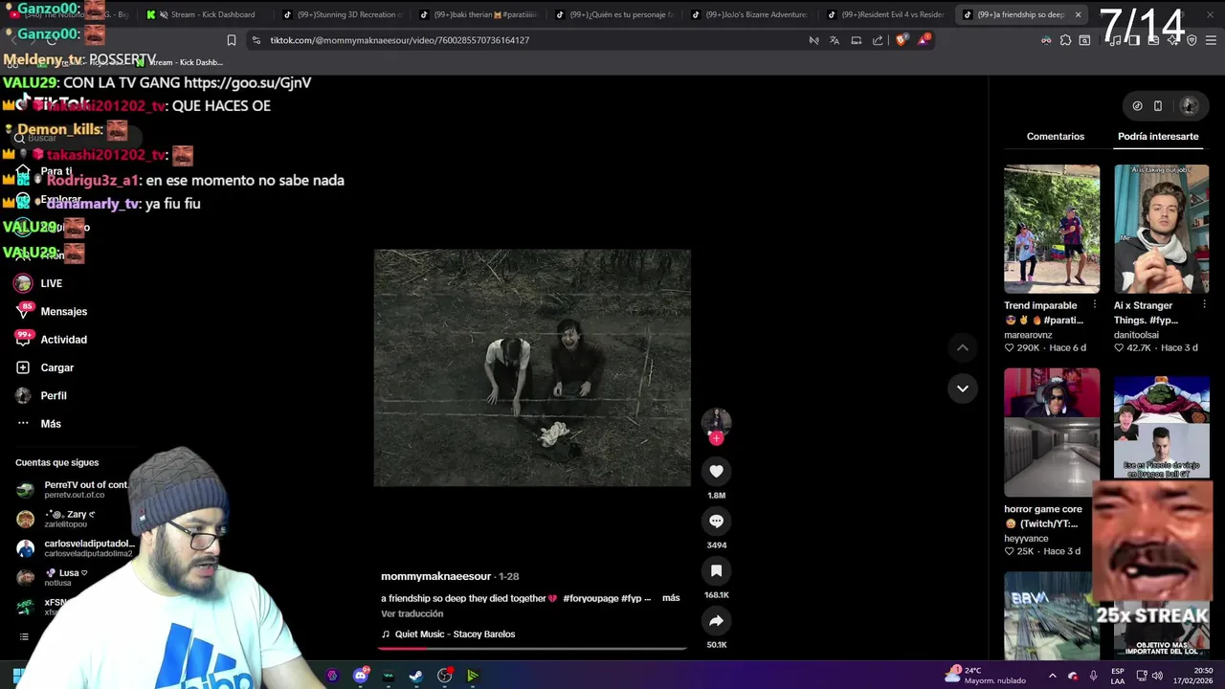Open the creator avatar beside the video

[716, 422]
